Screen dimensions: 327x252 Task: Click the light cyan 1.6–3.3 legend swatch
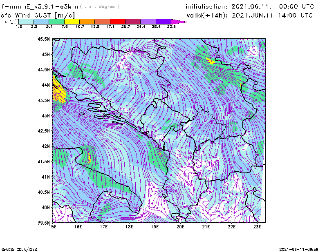coord(26,22)
